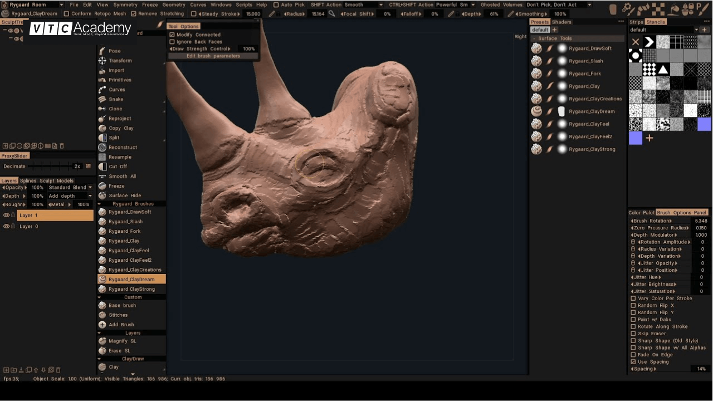Select the Split tool icon
This screenshot has height=401, width=713.
click(102, 138)
